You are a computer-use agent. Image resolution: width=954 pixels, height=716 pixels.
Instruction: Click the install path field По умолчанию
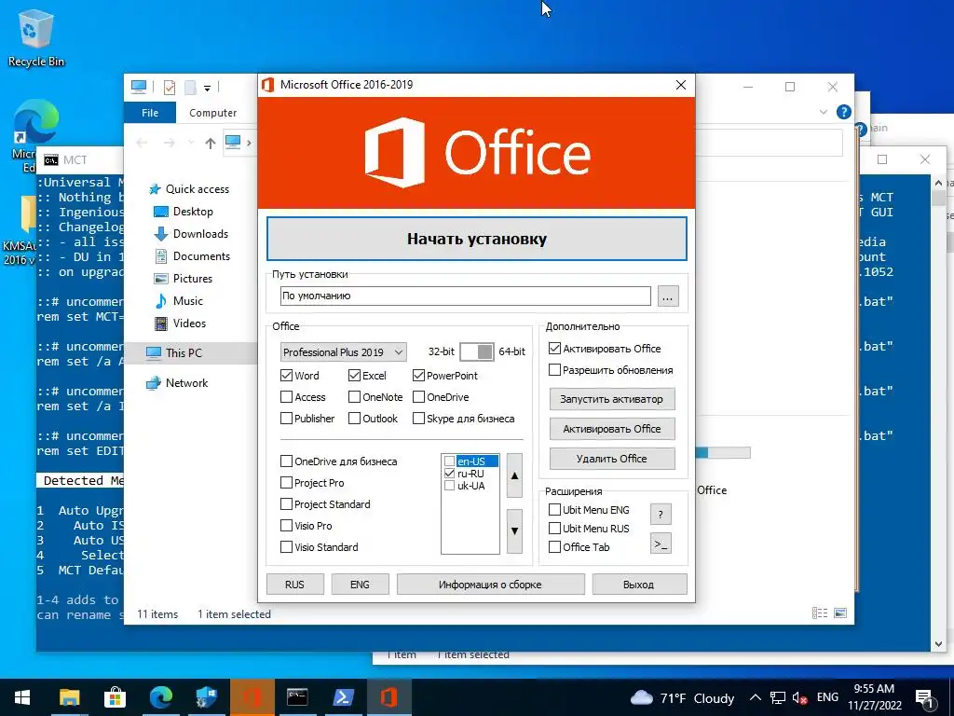click(x=466, y=296)
